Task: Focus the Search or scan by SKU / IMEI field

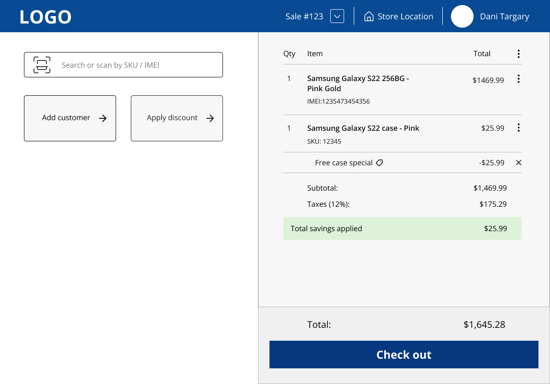Action: click(x=123, y=65)
